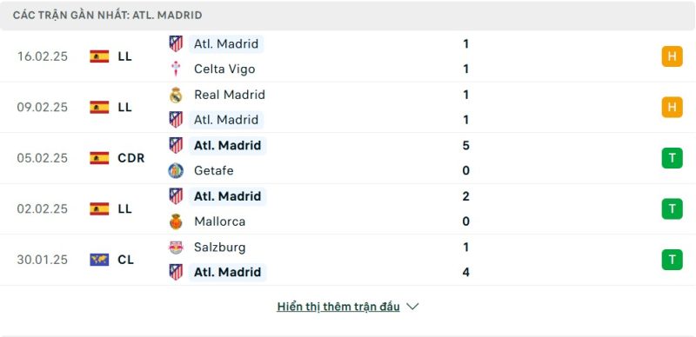Click the H draw badge for Real Madrid match
The height and width of the screenshot is (337, 696).
pyautogui.click(x=672, y=107)
